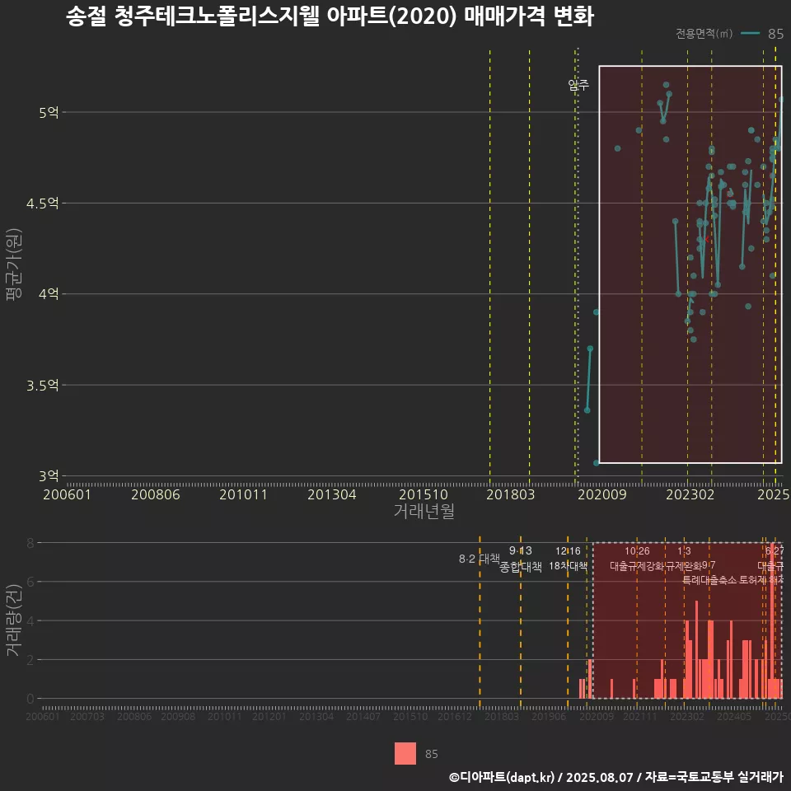Viewport: 791px width, 791px height.
Task: Click the 규제완화 policy label
Action: tap(684, 566)
